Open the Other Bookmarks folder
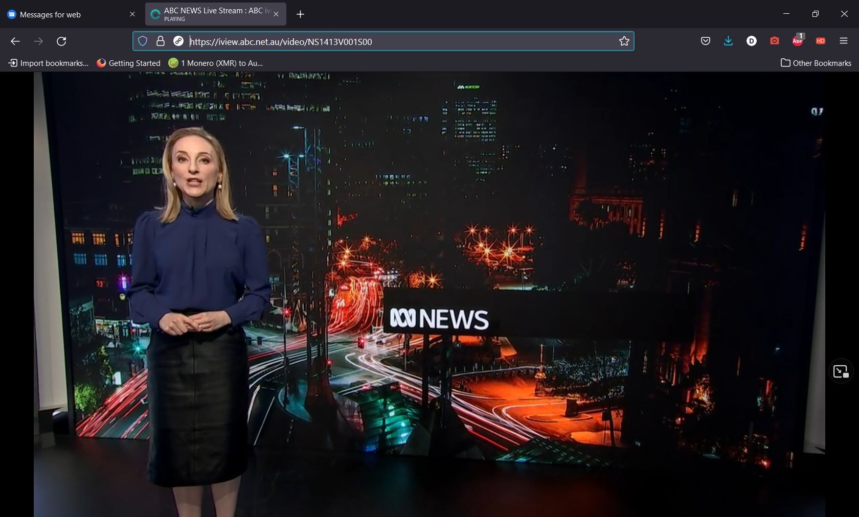The image size is (859, 517). pyautogui.click(x=816, y=63)
